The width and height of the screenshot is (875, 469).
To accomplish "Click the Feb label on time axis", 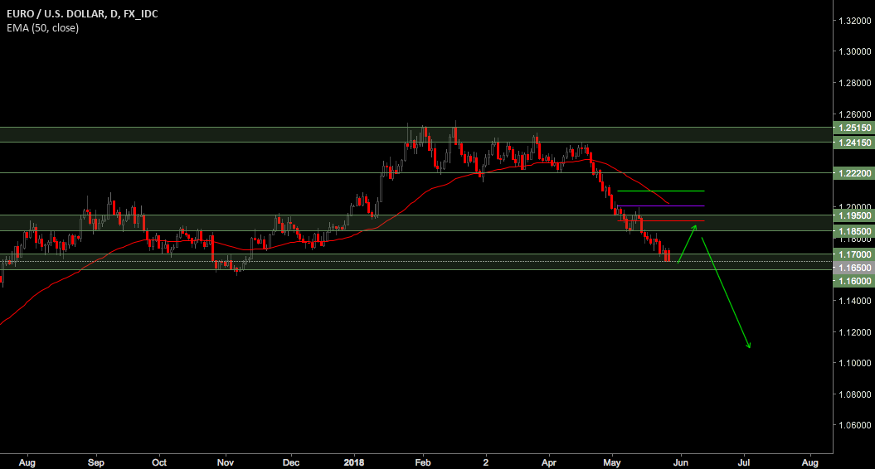I will coord(423,463).
